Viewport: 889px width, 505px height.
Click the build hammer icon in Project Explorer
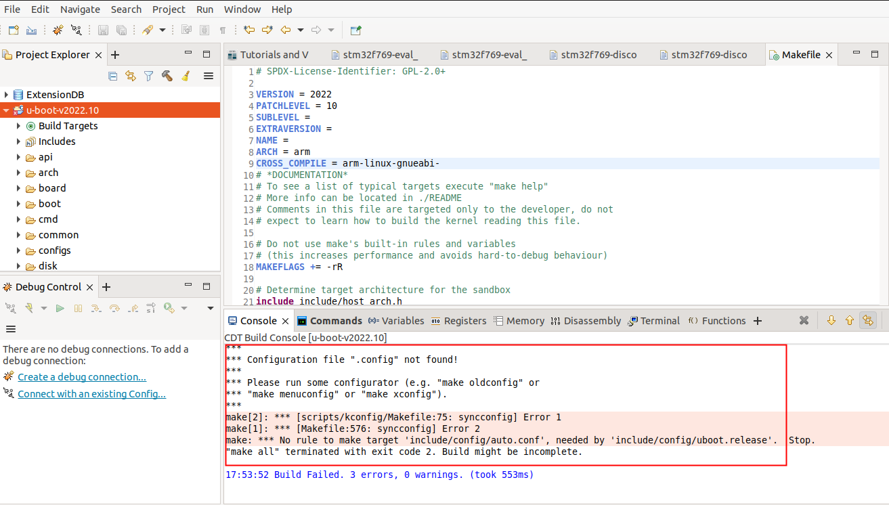[167, 76]
